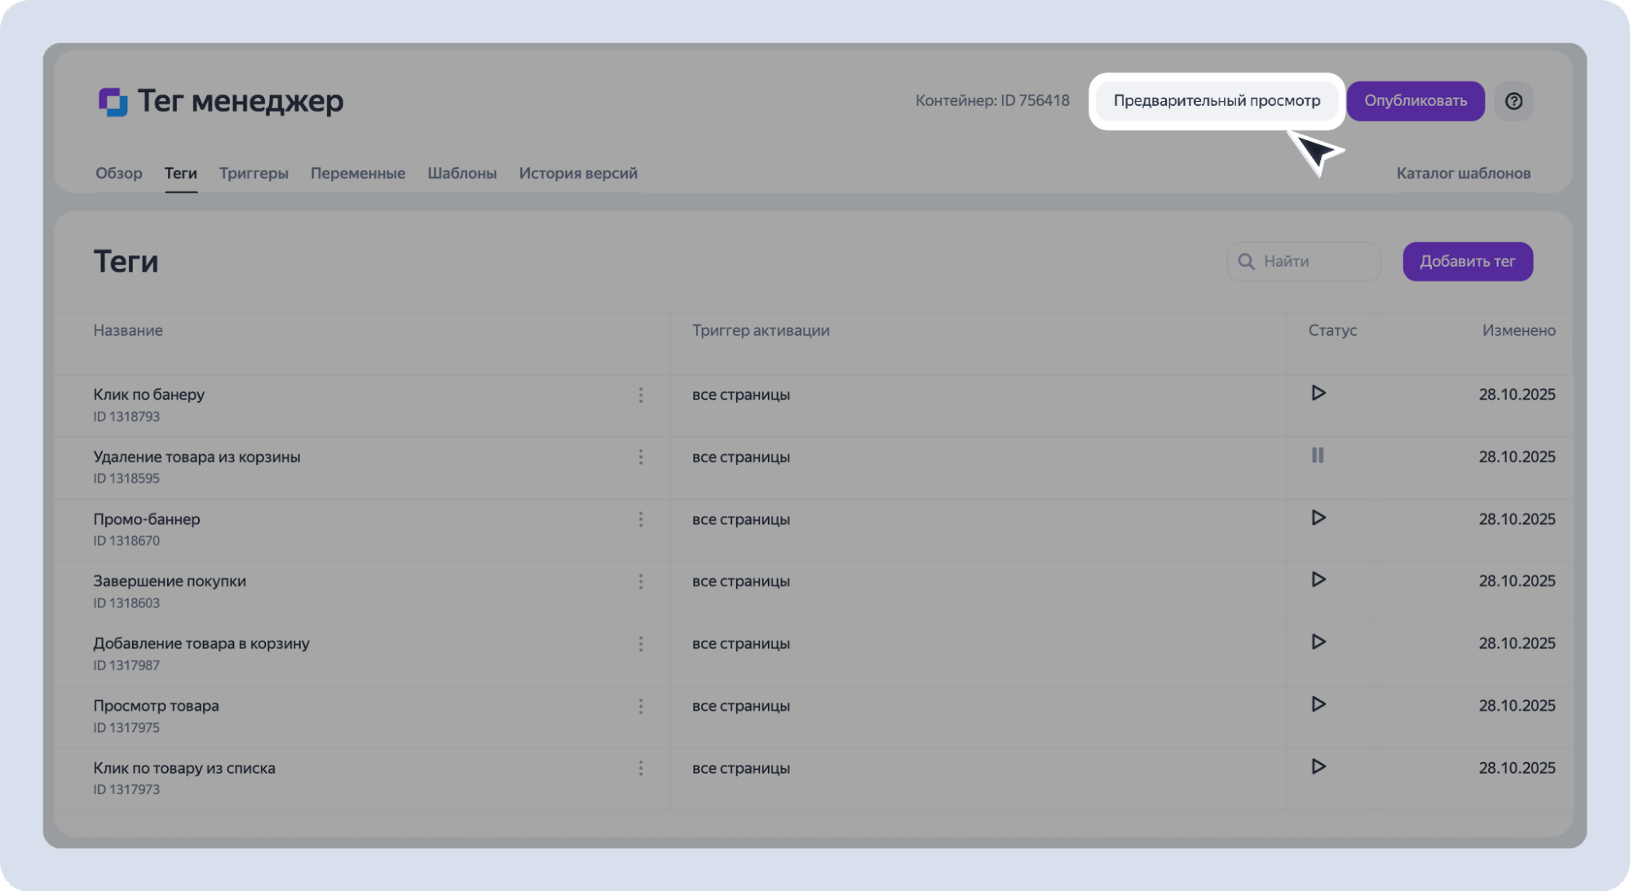
Task: Open three-dot menu for Завершение покупки
Action: (641, 581)
